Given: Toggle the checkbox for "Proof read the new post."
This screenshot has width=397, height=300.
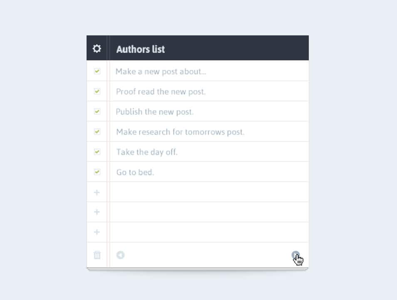Looking at the screenshot, I should click(97, 91).
